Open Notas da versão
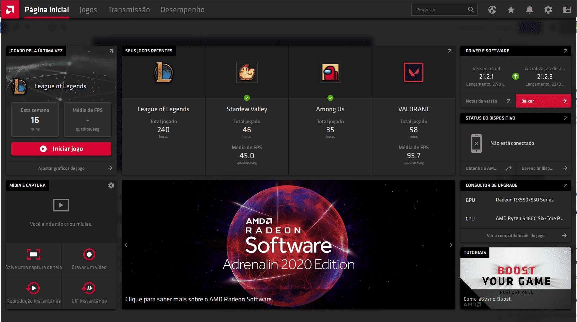The height and width of the screenshot is (322, 577). (x=488, y=101)
